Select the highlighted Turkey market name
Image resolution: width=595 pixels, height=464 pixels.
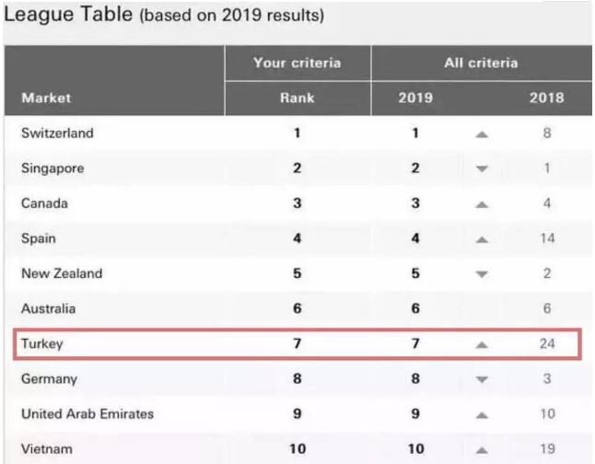point(41,345)
